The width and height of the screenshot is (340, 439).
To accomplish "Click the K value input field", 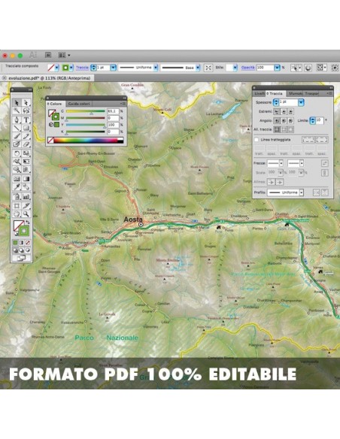I will pos(113,132).
